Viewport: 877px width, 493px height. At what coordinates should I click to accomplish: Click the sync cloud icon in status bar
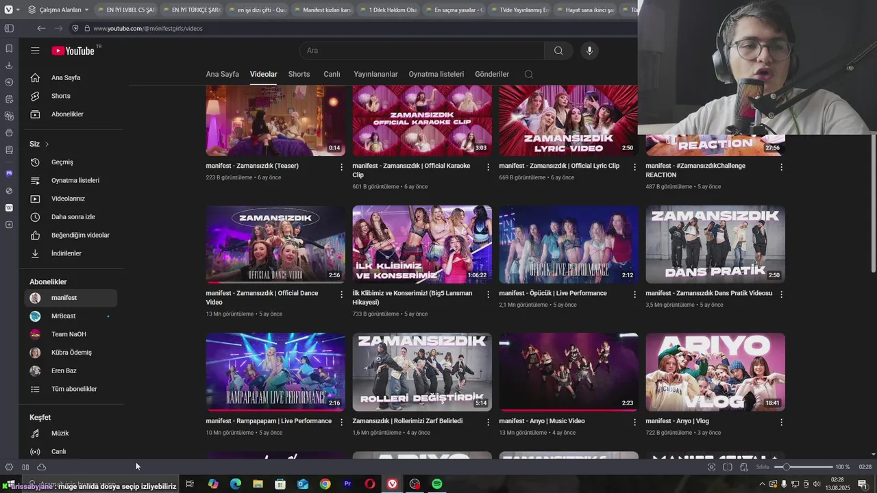42,467
